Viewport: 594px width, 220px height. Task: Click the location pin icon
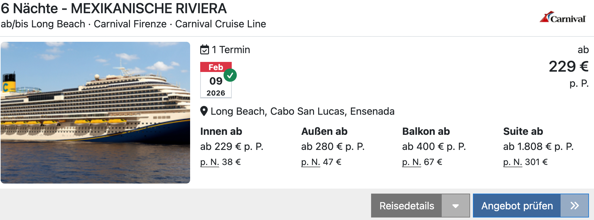[x=204, y=111]
